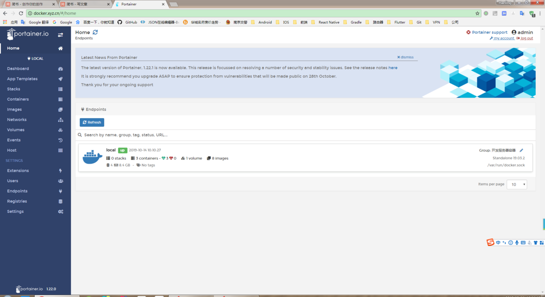View Events in the sidebar
This screenshot has width=545, height=297.
(35, 140)
